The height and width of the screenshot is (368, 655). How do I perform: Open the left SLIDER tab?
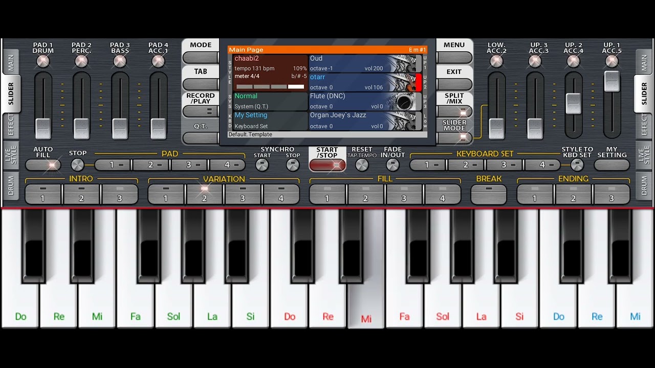11,94
